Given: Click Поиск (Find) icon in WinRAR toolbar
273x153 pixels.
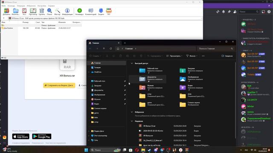Looking at the screenshot, I should tap(49, 12).
